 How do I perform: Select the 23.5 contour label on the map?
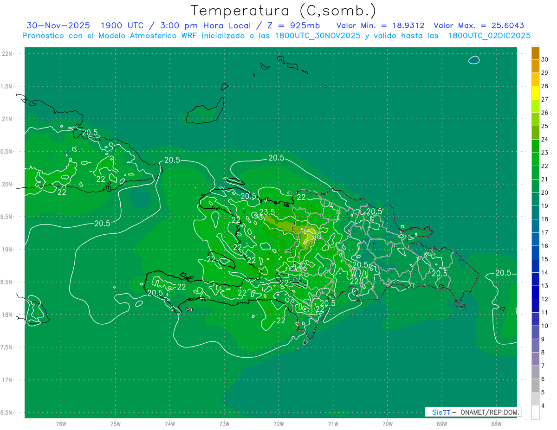(x=267, y=212)
